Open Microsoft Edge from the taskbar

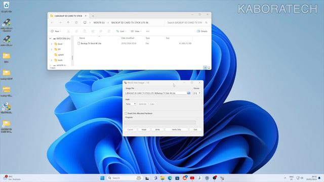coord(170,178)
